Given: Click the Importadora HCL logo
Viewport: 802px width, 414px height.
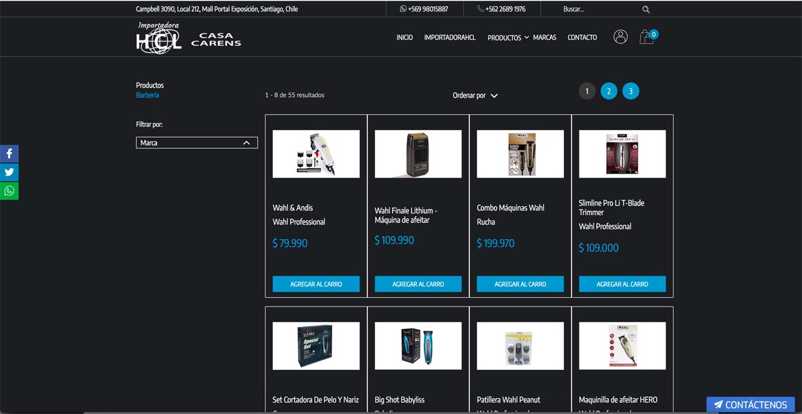Looking at the screenshot, I should 158,37.
